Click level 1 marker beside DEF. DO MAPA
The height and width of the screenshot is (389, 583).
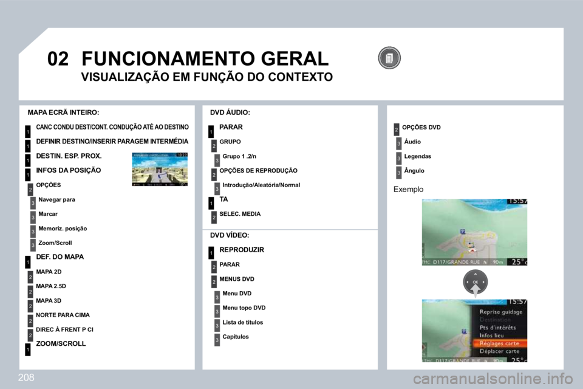27,262
